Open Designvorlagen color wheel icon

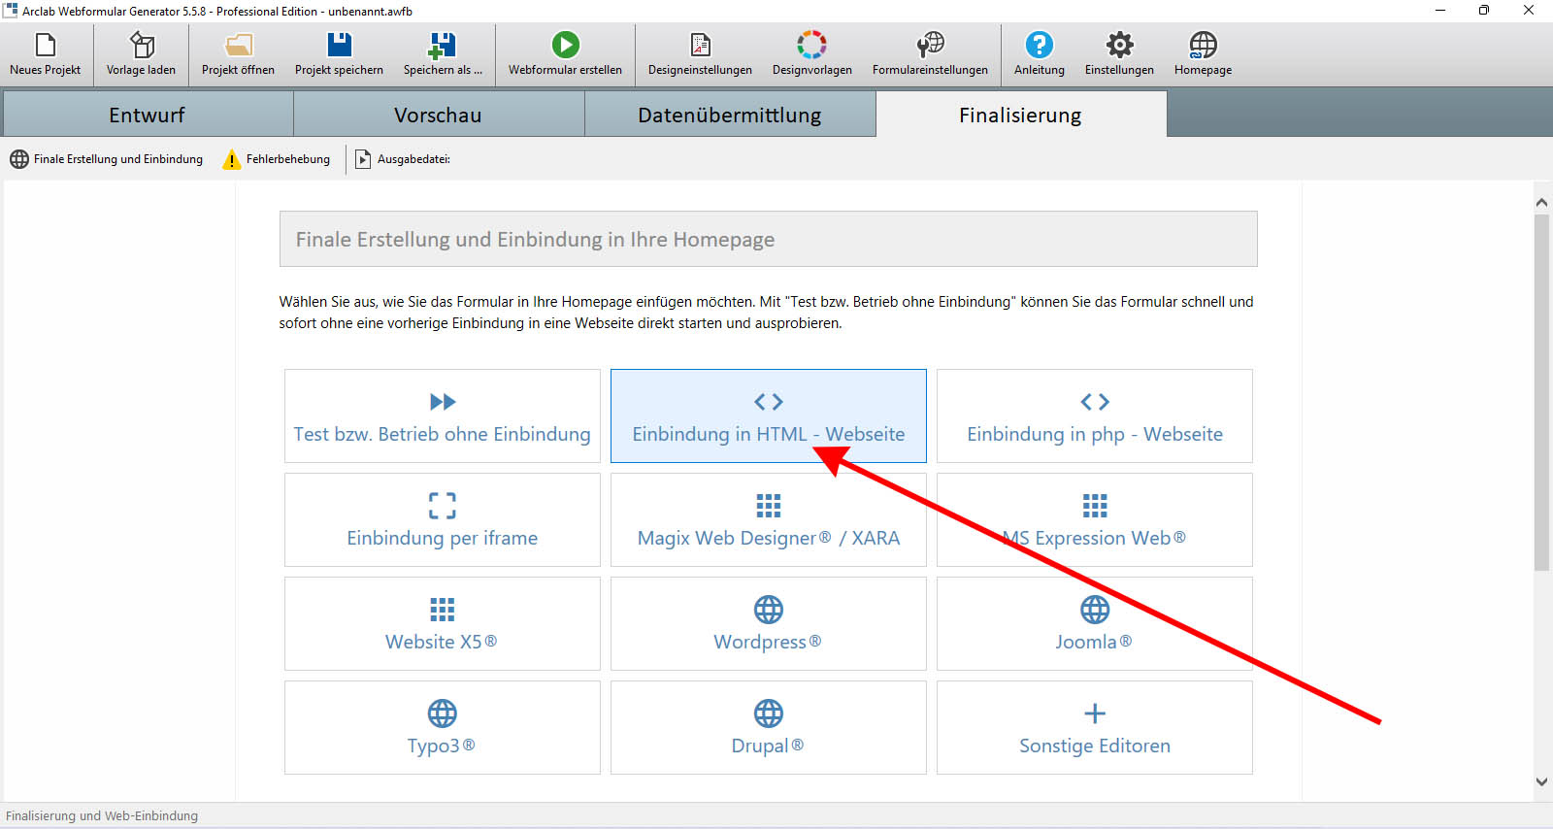click(811, 46)
